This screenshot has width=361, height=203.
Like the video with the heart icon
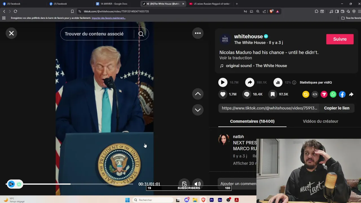pos(223,94)
